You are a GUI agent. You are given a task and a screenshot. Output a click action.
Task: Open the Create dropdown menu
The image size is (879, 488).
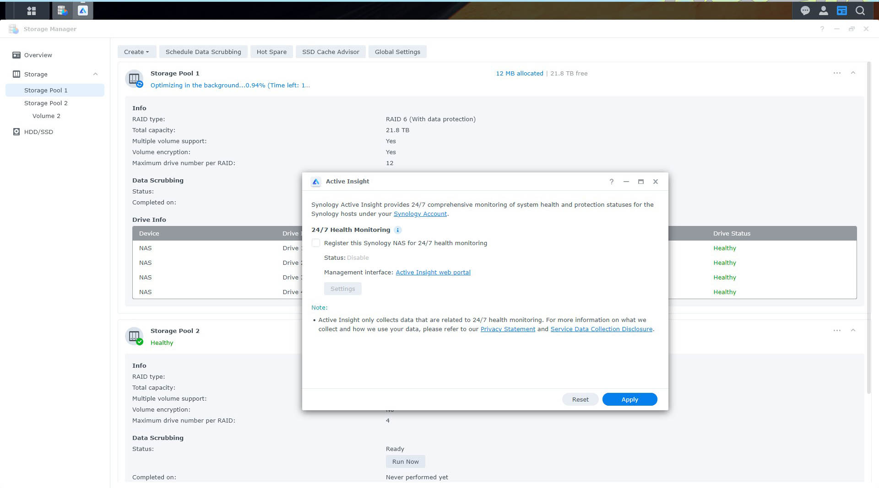[x=136, y=52]
